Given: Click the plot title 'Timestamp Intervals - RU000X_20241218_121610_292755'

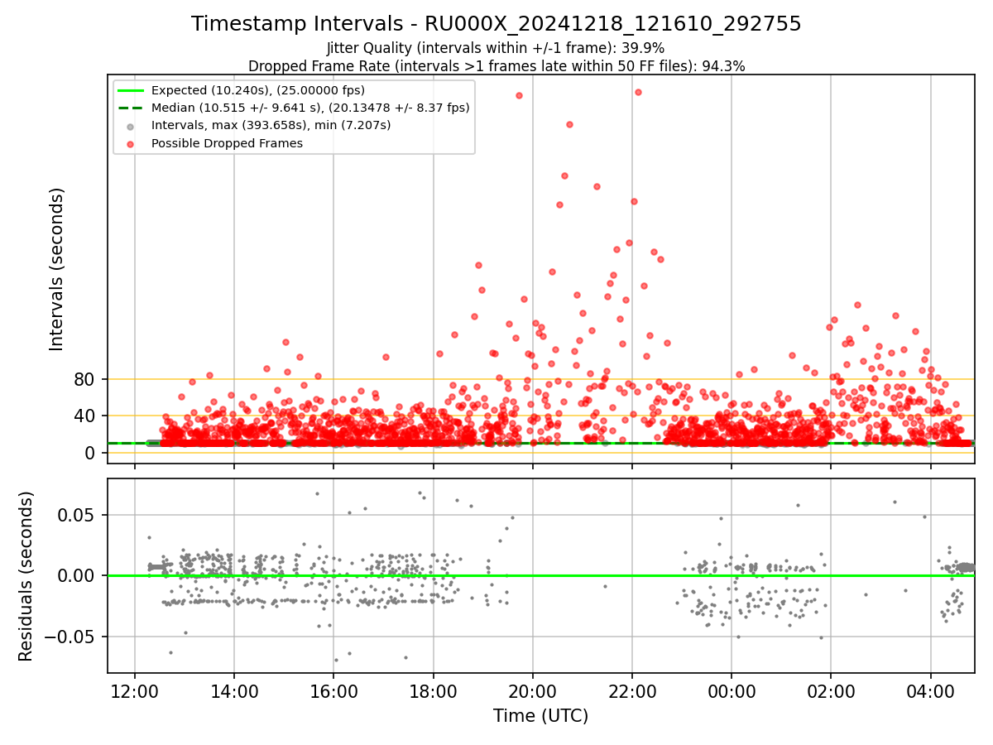Looking at the screenshot, I should (x=496, y=24).
